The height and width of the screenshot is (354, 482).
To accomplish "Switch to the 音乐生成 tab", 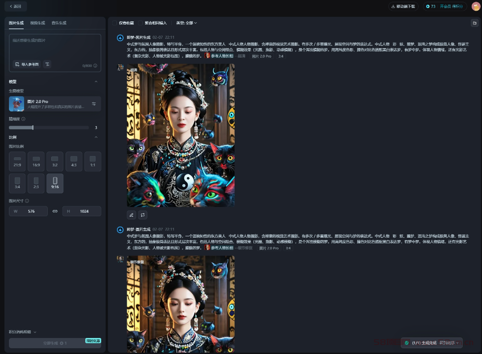I will point(59,23).
